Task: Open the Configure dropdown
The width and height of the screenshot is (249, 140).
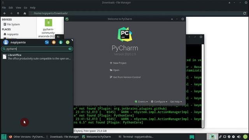Action: point(159,101)
